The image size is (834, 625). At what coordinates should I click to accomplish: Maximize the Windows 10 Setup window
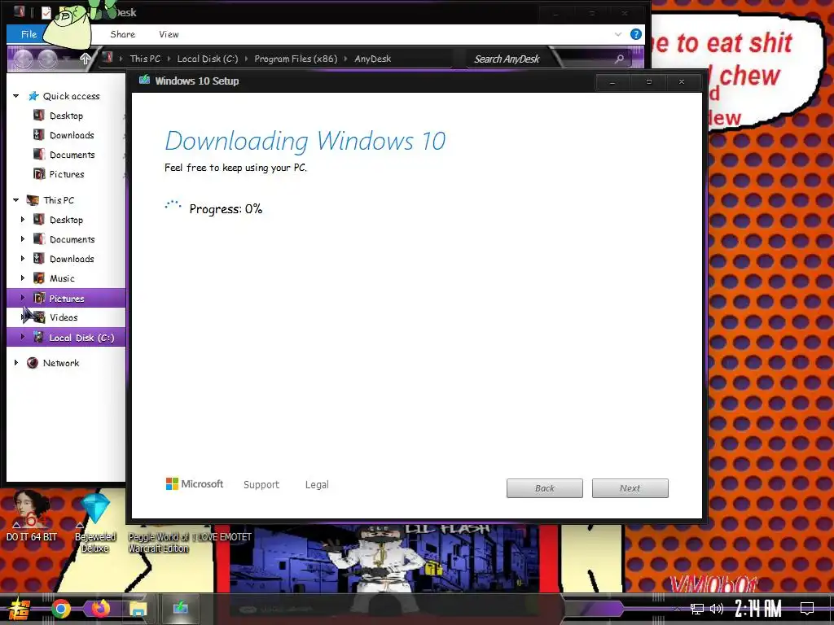pos(648,82)
